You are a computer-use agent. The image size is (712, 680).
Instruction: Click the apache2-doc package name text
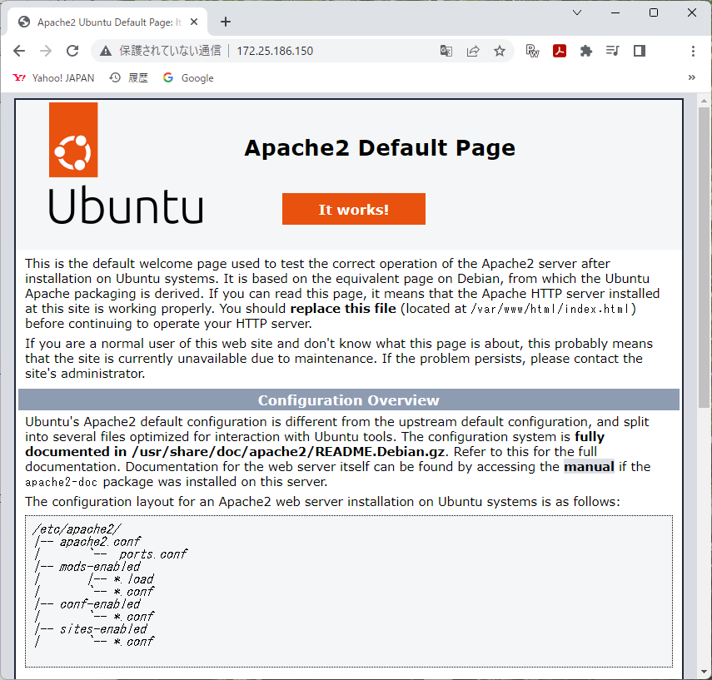pos(62,482)
